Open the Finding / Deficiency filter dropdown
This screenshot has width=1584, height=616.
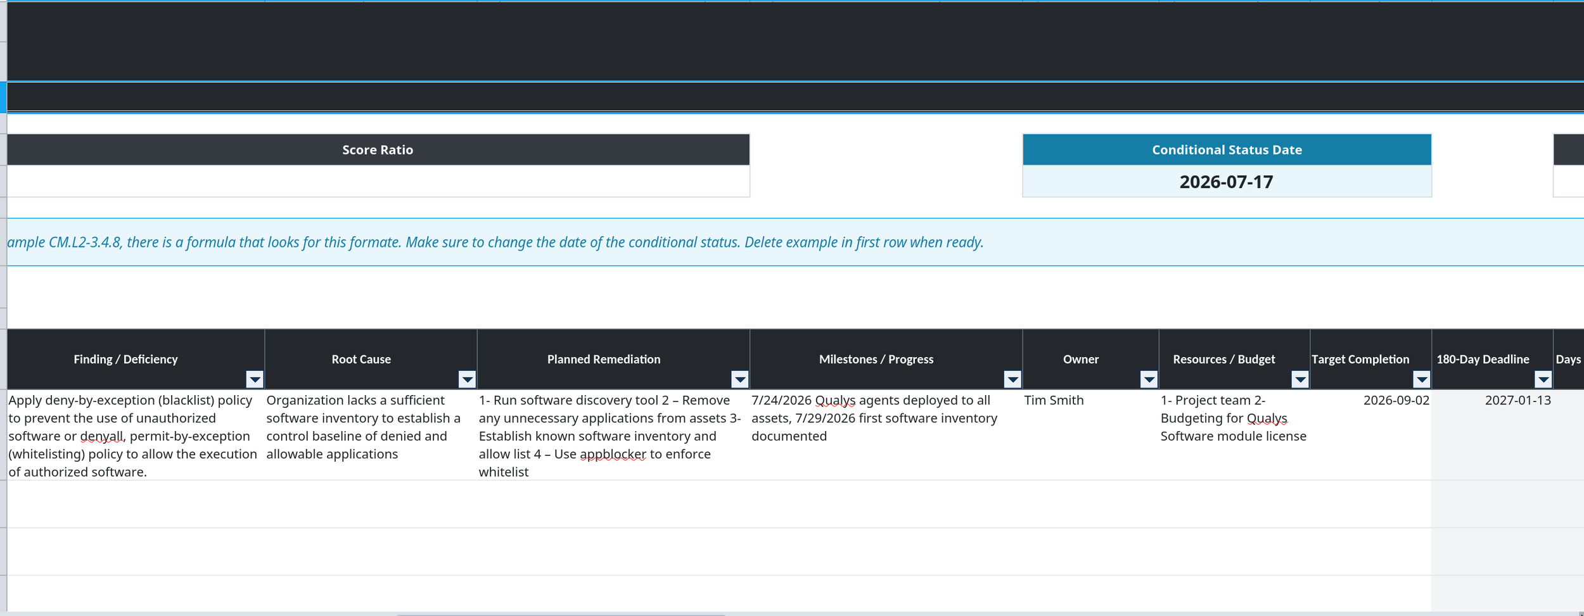pos(254,379)
